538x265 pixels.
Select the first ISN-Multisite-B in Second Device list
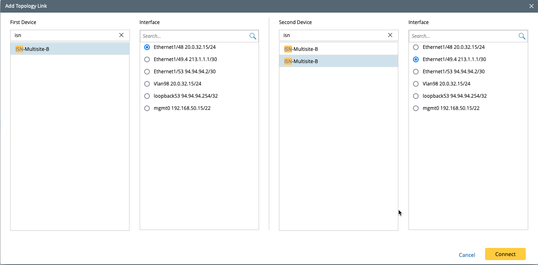pos(338,48)
